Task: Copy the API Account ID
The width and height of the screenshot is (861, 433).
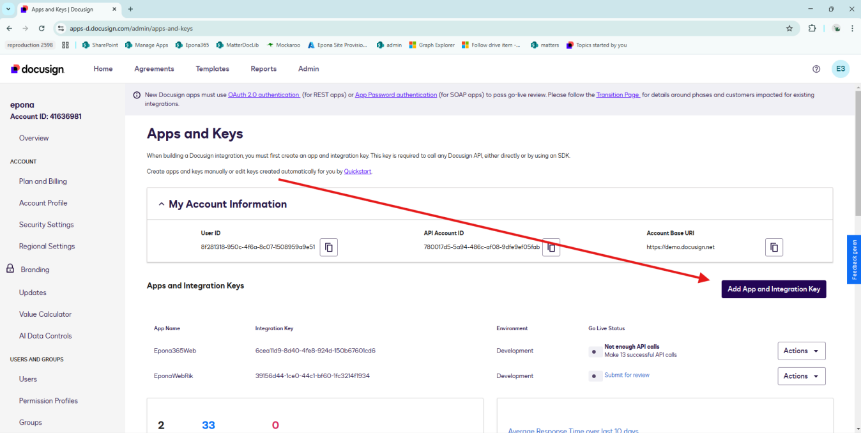Action: point(551,247)
